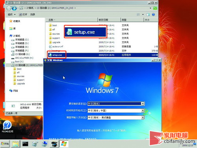Open sources subfolder in navigation tree

[x=19, y=76]
